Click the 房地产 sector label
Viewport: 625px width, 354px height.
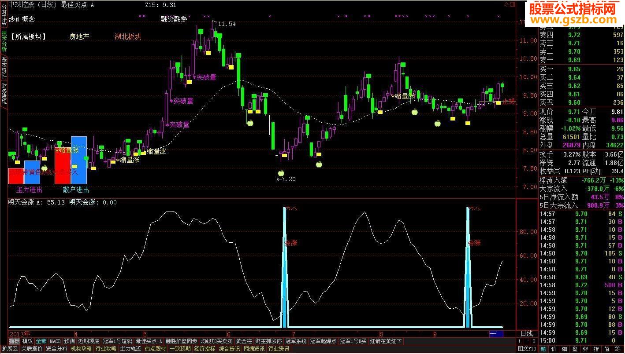pyautogui.click(x=79, y=37)
